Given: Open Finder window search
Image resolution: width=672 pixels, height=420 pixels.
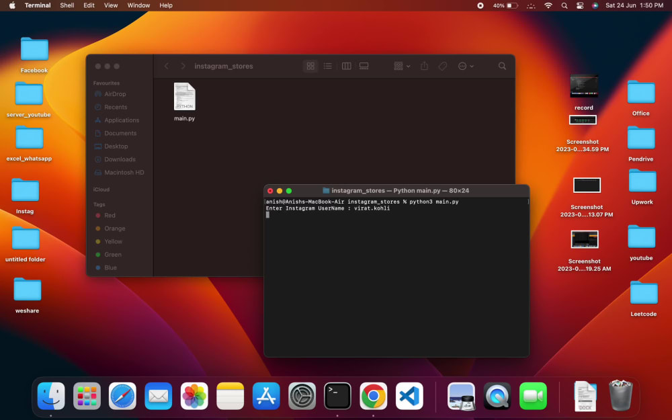Looking at the screenshot, I should click(502, 66).
